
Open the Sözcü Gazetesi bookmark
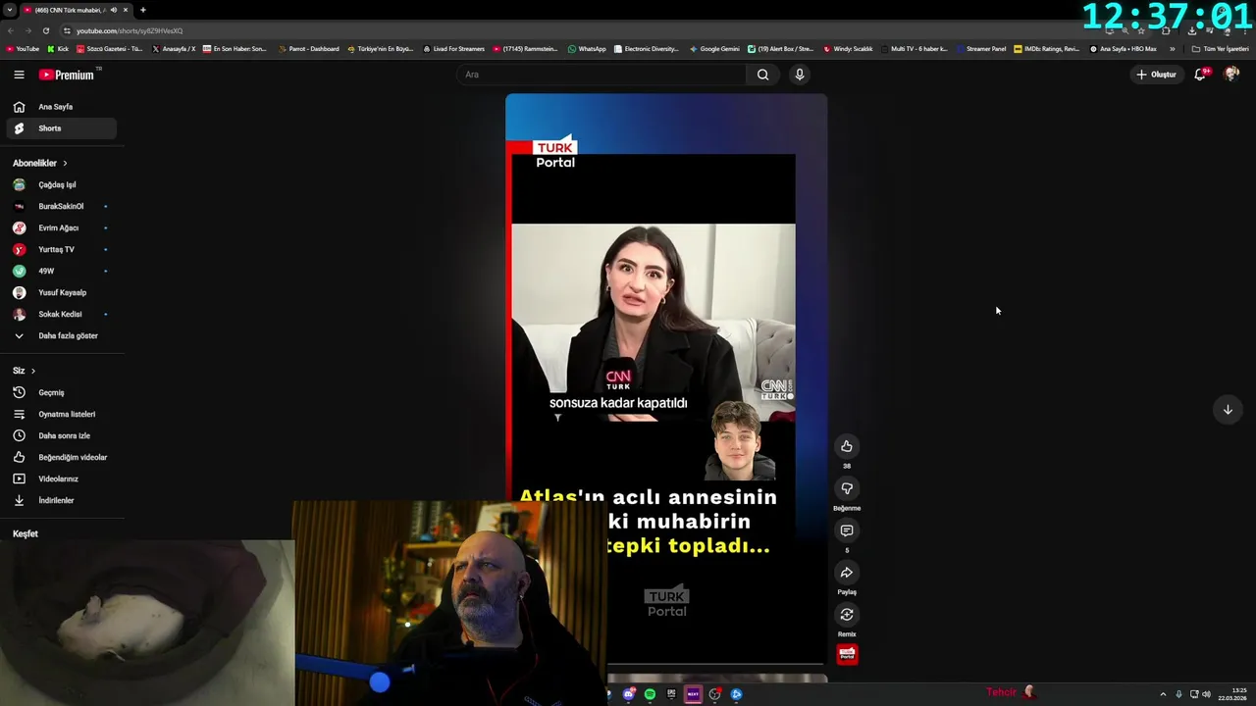[110, 49]
